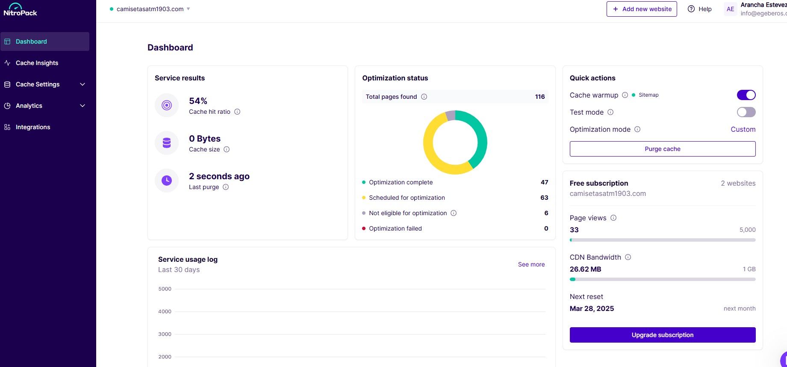Open Cache Settings in the sidebar
Image resolution: width=787 pixels, height=367 pixels.
[x=45, y=84]
